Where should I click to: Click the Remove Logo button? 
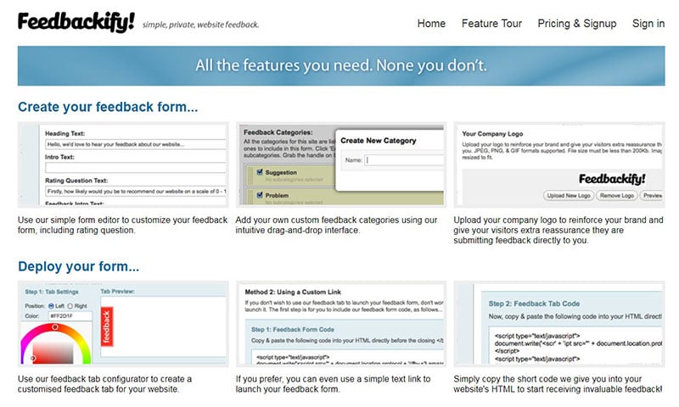[x=617, y=196]
